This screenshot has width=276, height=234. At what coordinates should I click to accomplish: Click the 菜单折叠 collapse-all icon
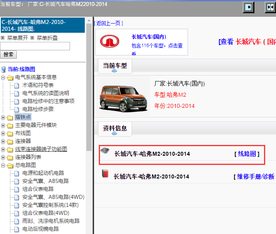tap(32, 38)
